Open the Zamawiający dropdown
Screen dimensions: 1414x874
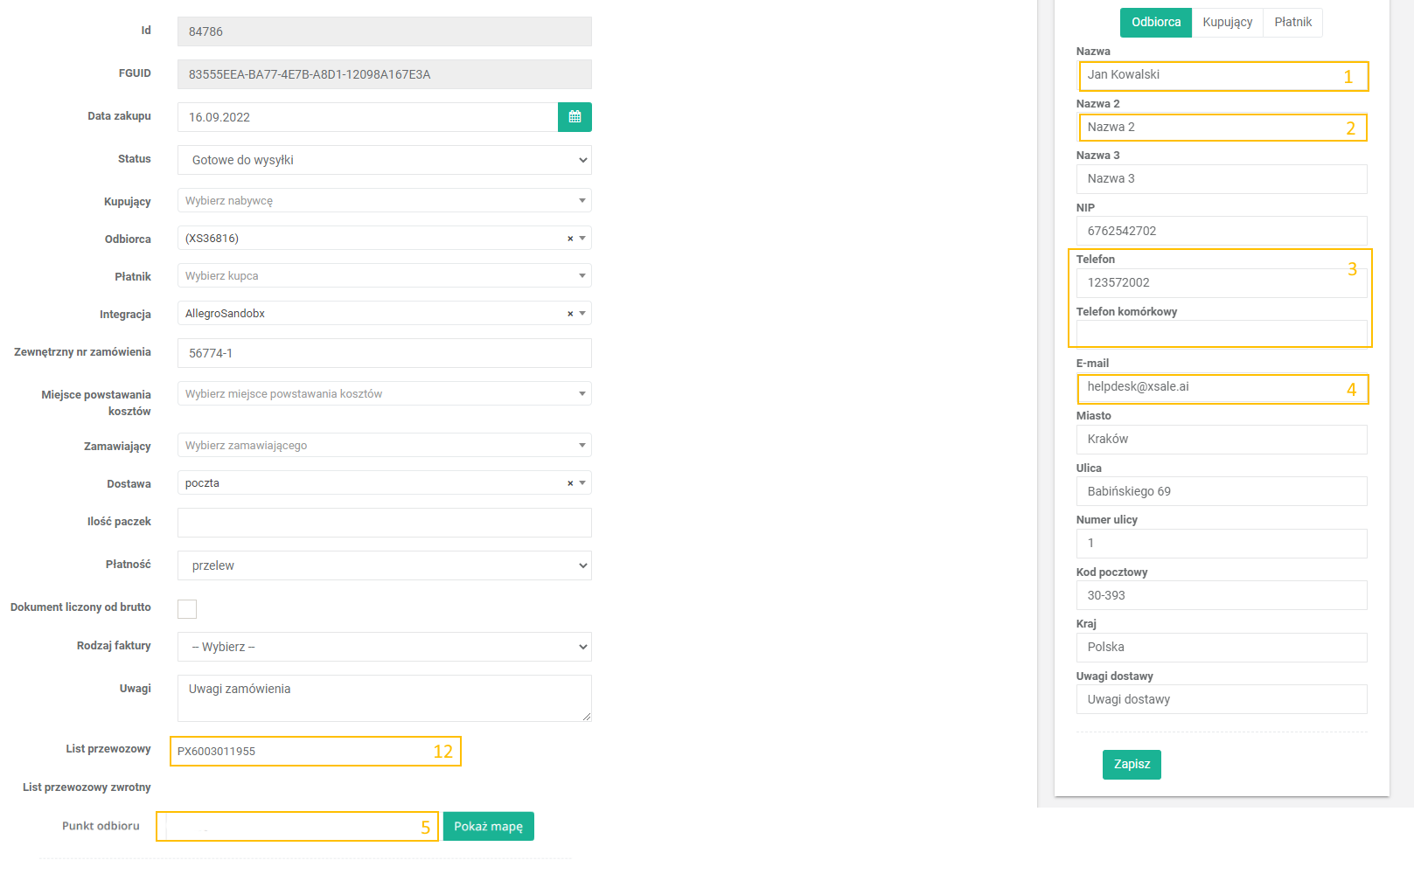click(384, 446)
